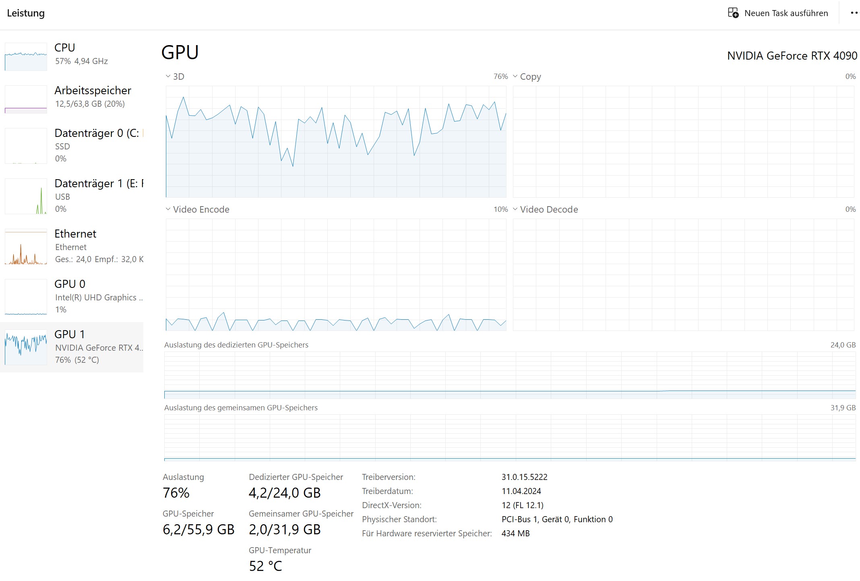Open the 3D engine dropdown chevron
This screenshot has height=581, width=860.
[168, 77]
